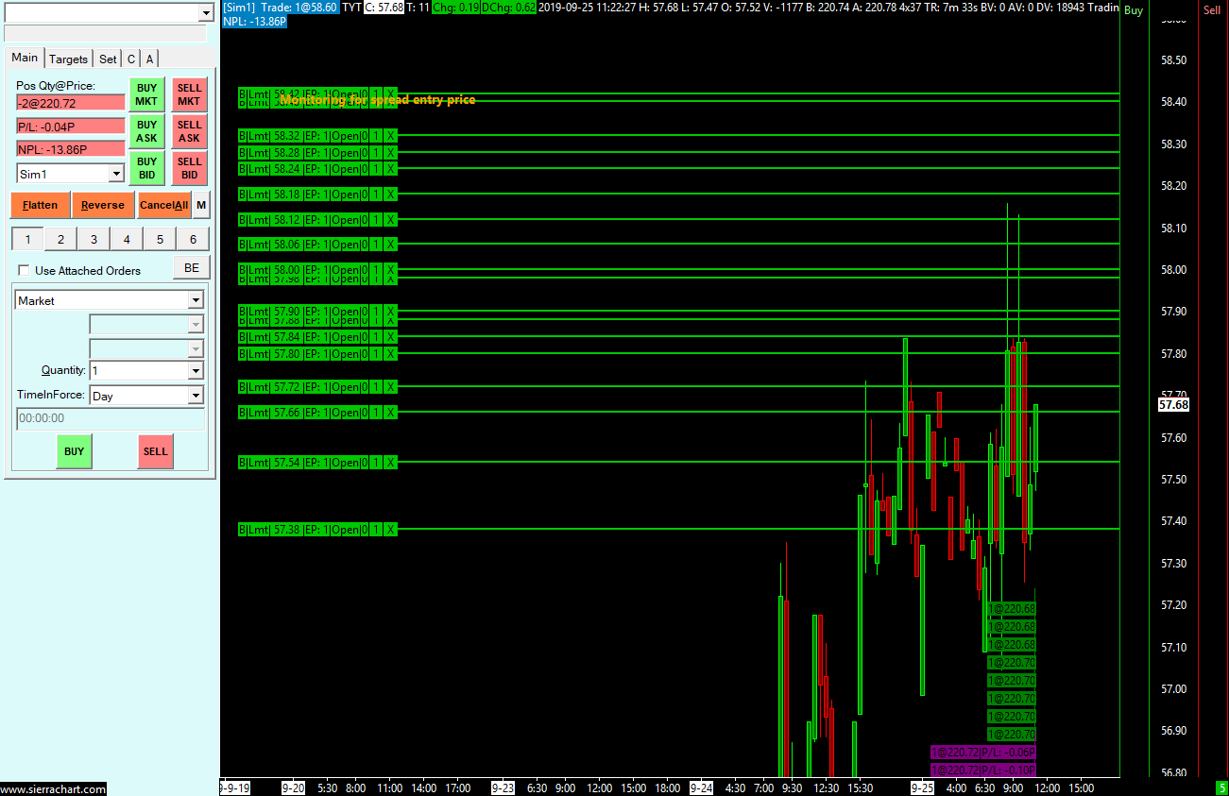Image resolution: width=1229 pixels, height=796 pixels.
Task: Select quantity preset button 2
Action: coord(60,240)
